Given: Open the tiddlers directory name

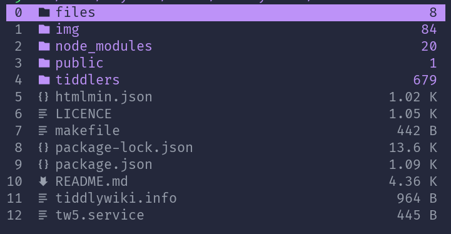Looking at the screenshot, I should coord(88,80).
